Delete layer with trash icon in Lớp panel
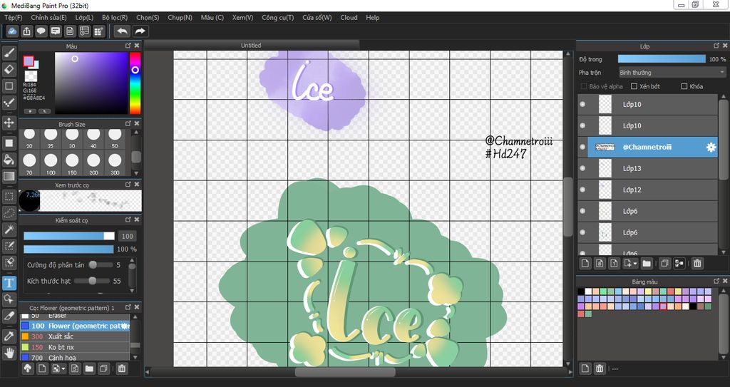This screenshot has height=387, width=730. pyautogui.click(x=697, y=263)
